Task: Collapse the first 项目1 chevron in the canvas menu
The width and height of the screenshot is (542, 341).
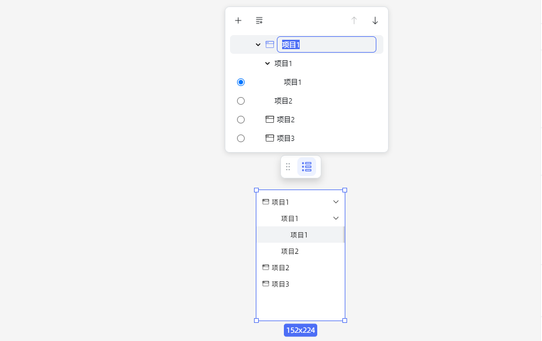Action: pos(336,202)
